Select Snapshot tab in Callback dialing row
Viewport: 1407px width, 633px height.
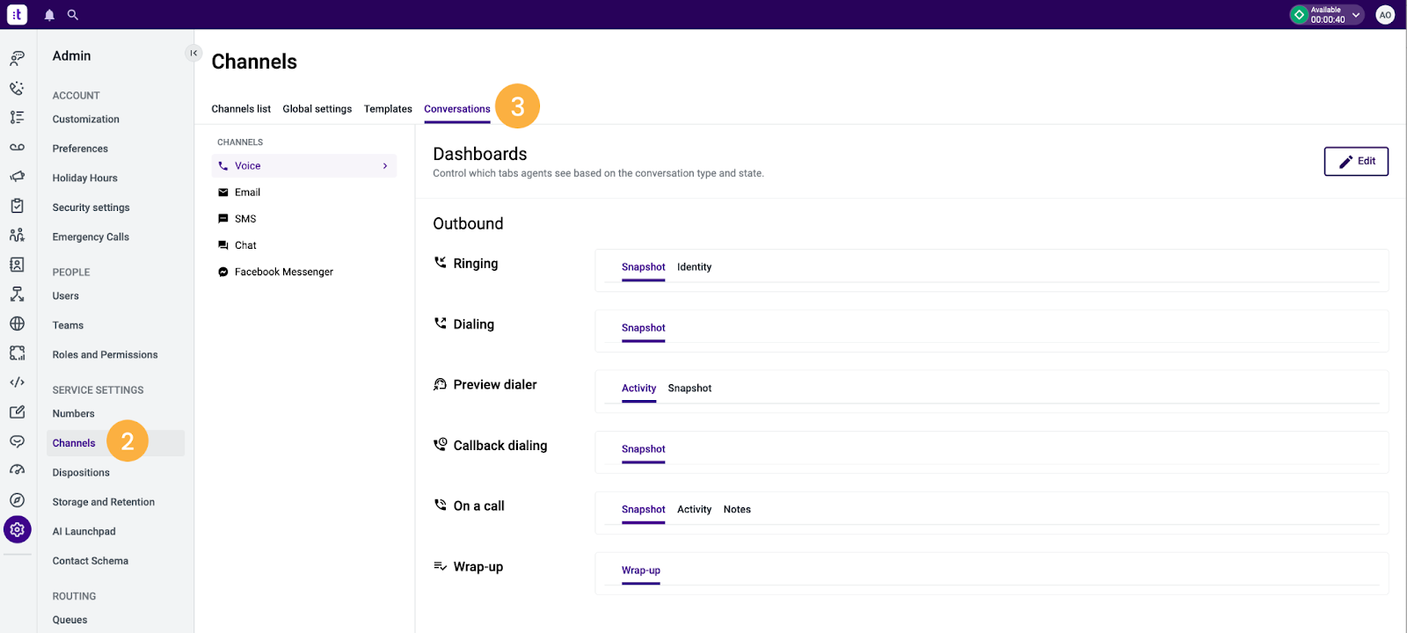pos(643,449)
